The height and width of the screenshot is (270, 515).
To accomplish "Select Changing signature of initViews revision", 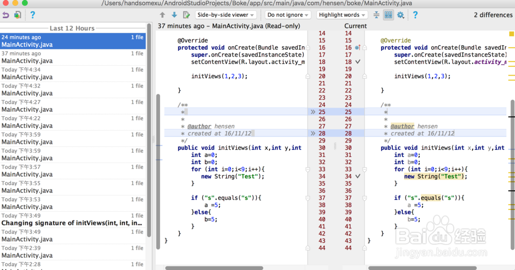I will coord(73,220).
